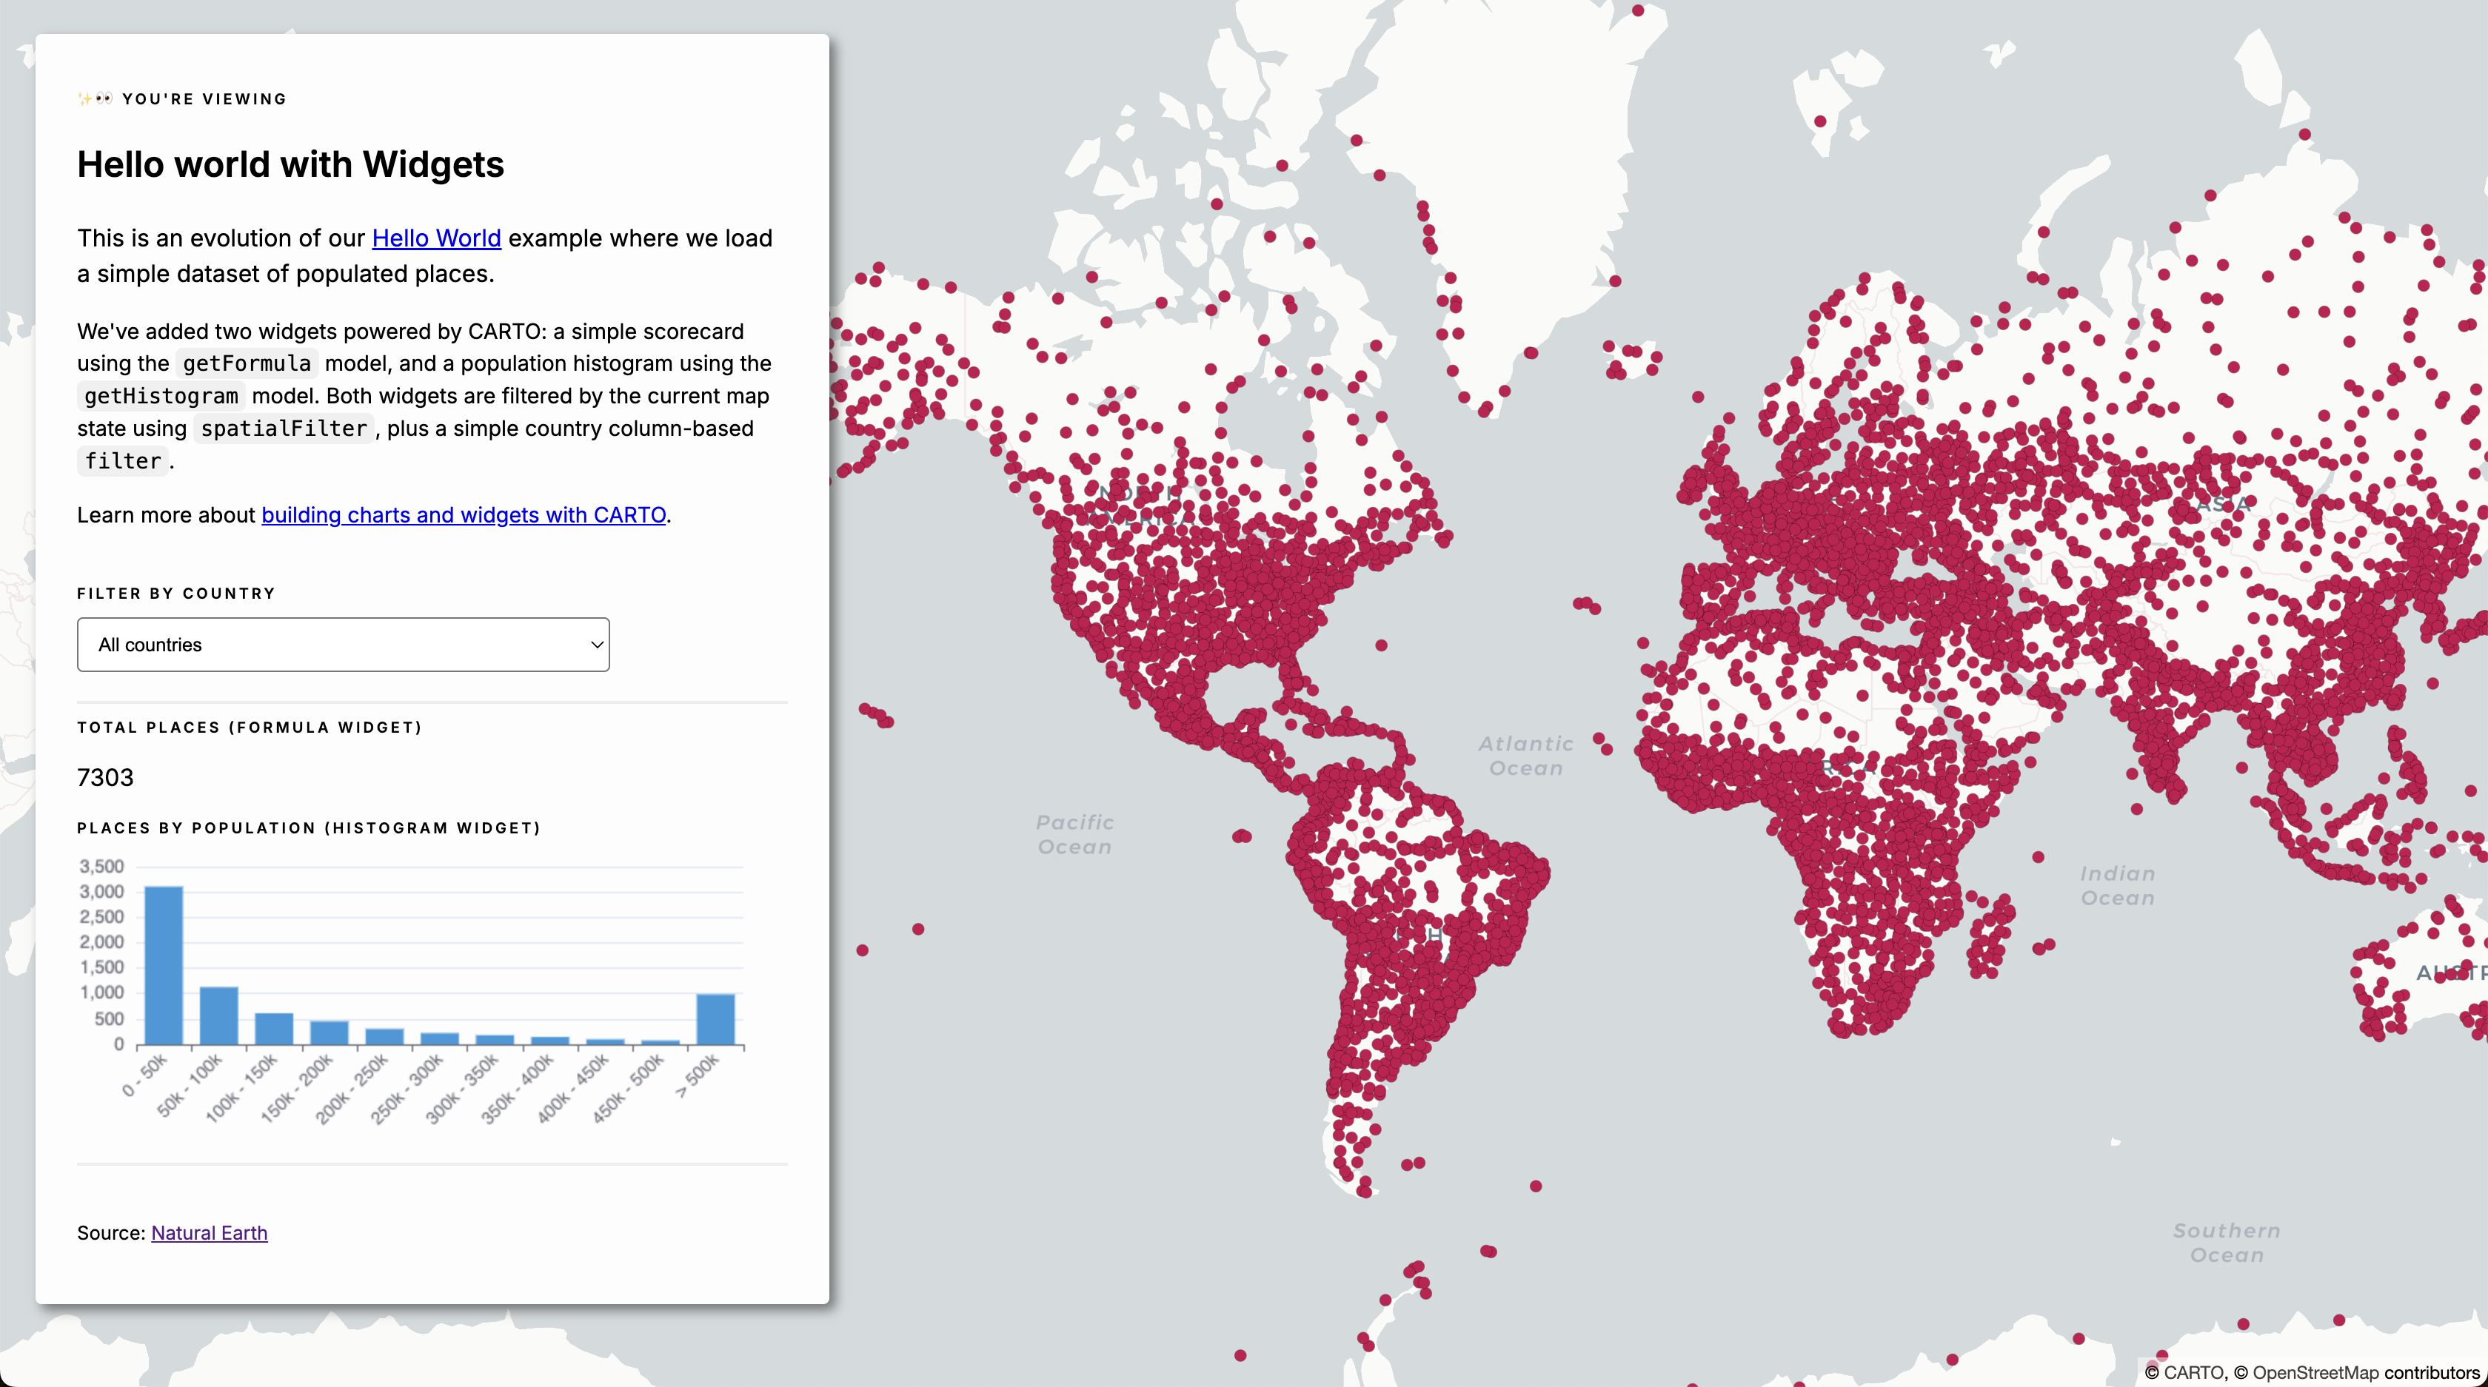Viewport: 2488px width, 1387px height.
Task: Click the 200k - 250k histogram bar
Action: (384, 1035)
